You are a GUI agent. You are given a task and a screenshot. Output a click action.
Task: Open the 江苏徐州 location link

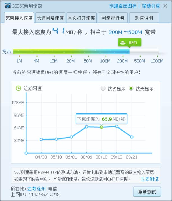tap(36, 189)
